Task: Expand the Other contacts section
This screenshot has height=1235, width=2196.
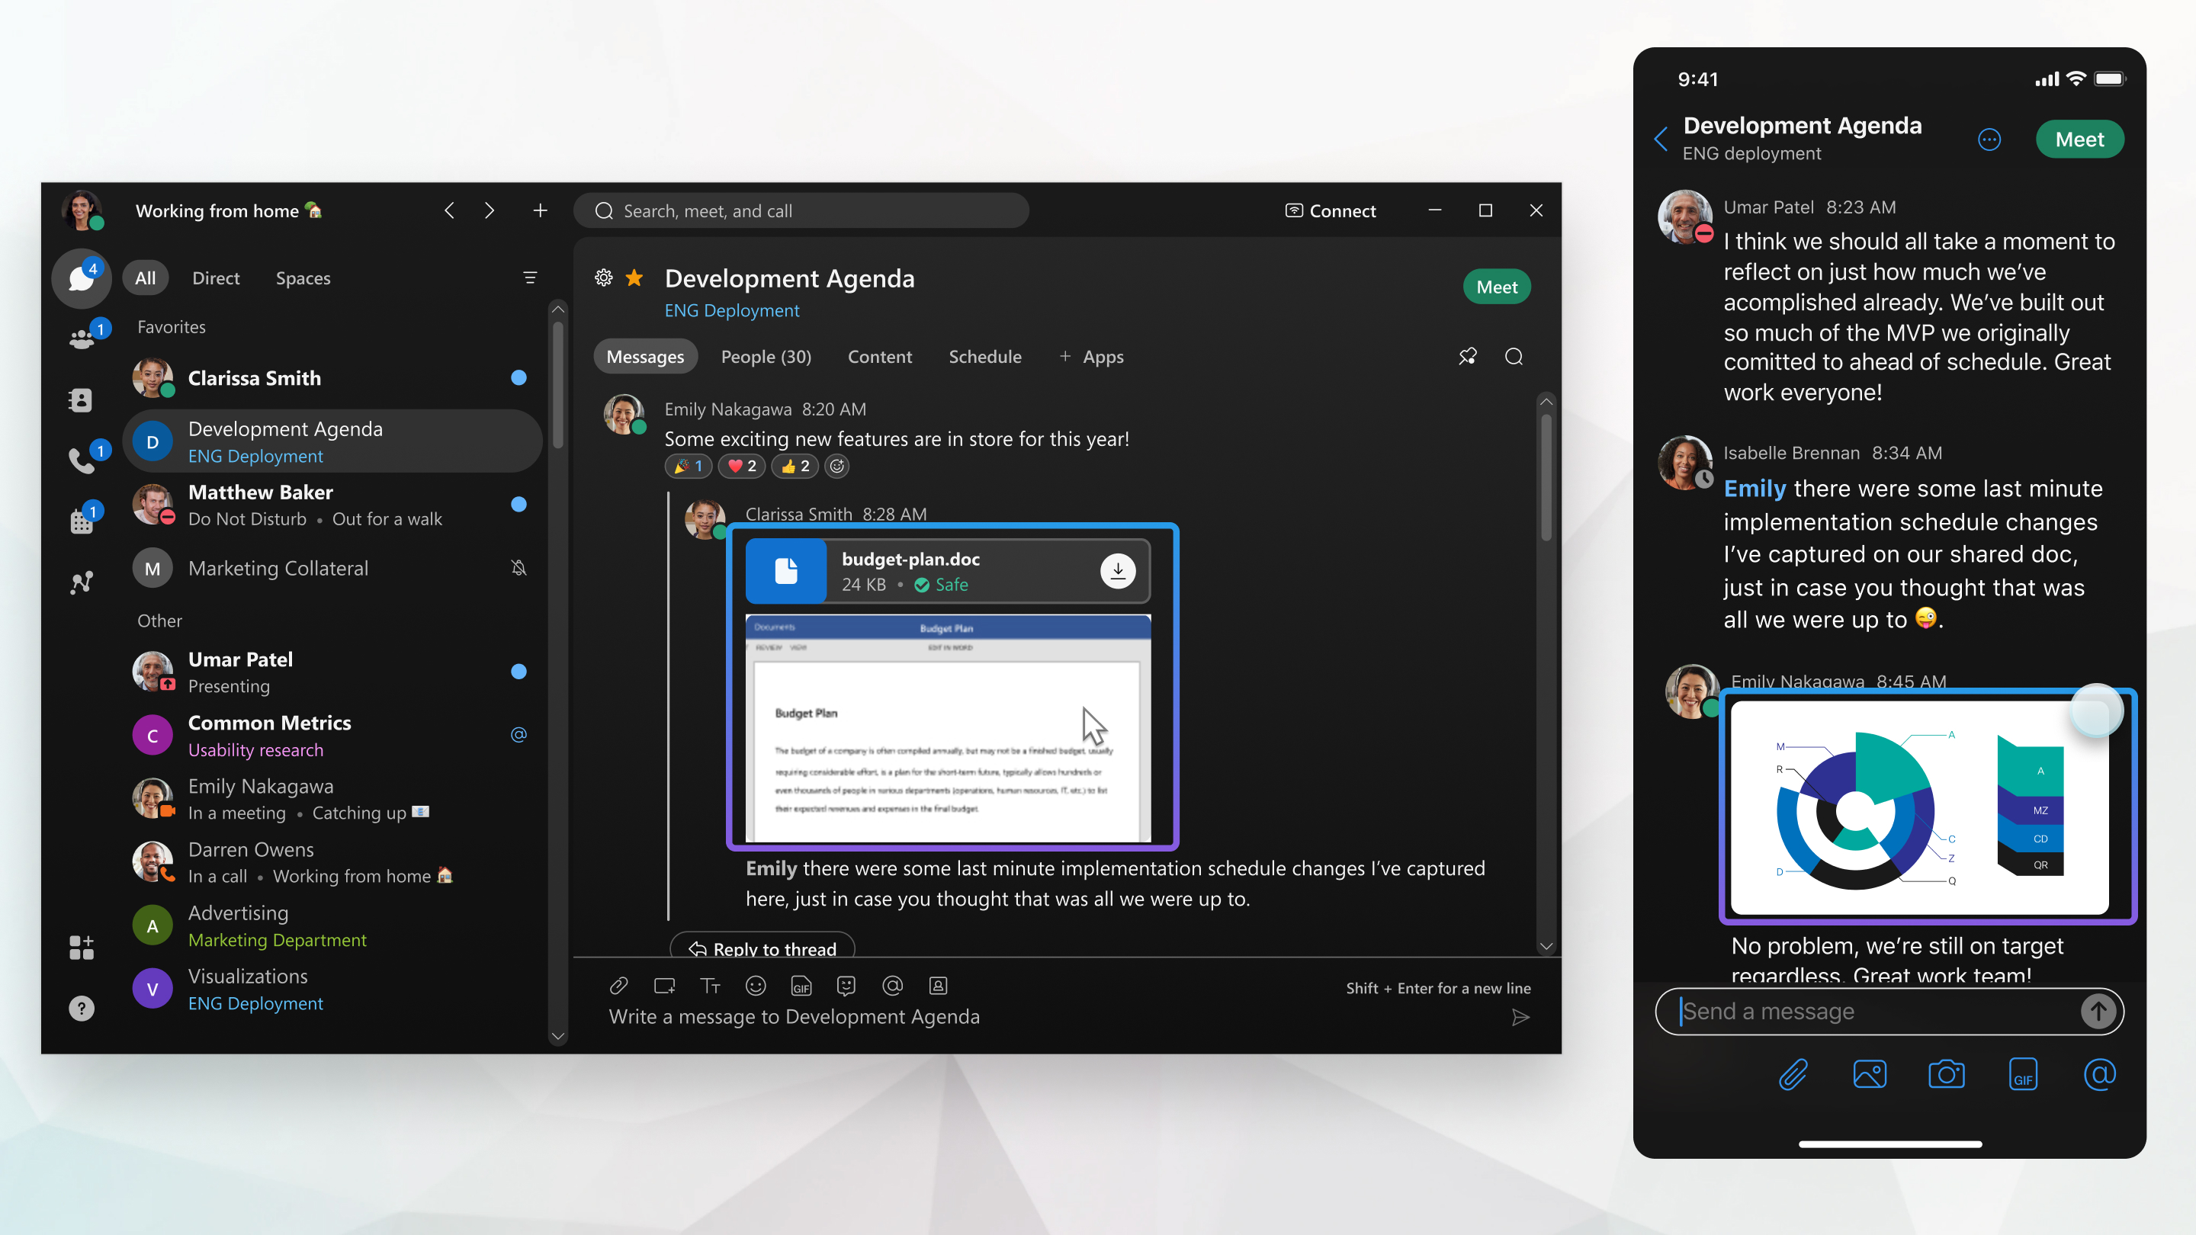Action: (x=160, y=620)
